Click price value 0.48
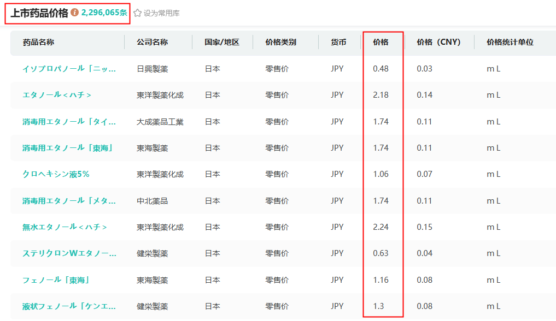 pos(381,69)
